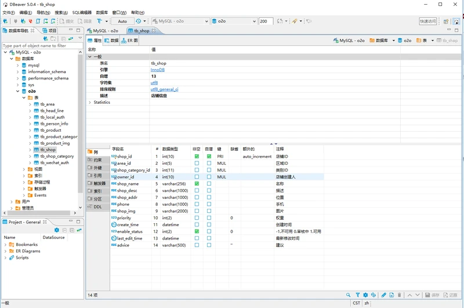Viewport: 464px width, 308px height.
Task: Expand the tb_product table node
Action: (x=30, y=131)
